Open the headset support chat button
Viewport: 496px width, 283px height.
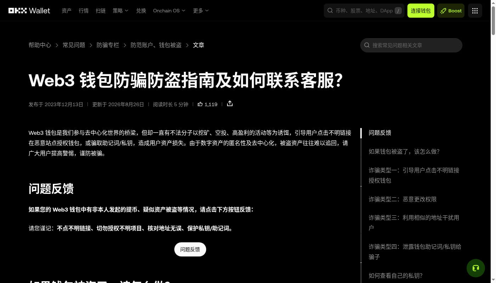476,268
